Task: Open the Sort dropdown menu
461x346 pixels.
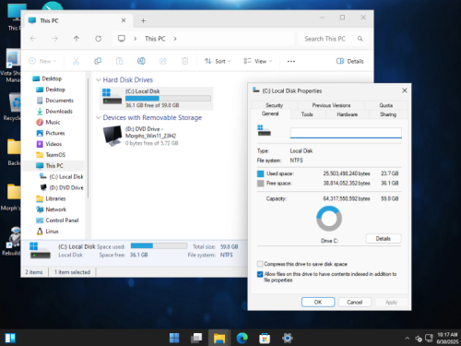Action: 218,61
